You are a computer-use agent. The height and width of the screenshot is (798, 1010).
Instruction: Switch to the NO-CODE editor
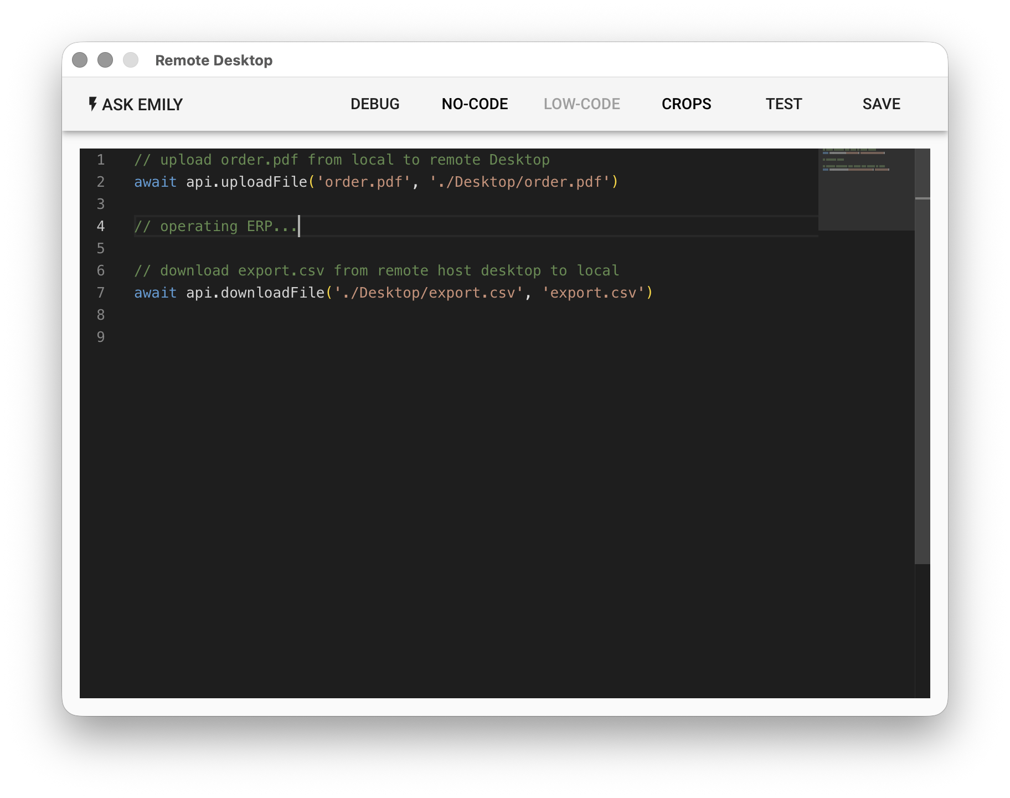tap(475, 104)
